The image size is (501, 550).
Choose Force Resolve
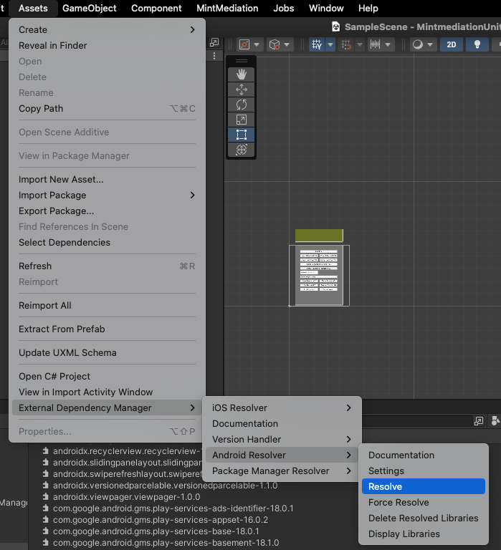coord(424,502)
